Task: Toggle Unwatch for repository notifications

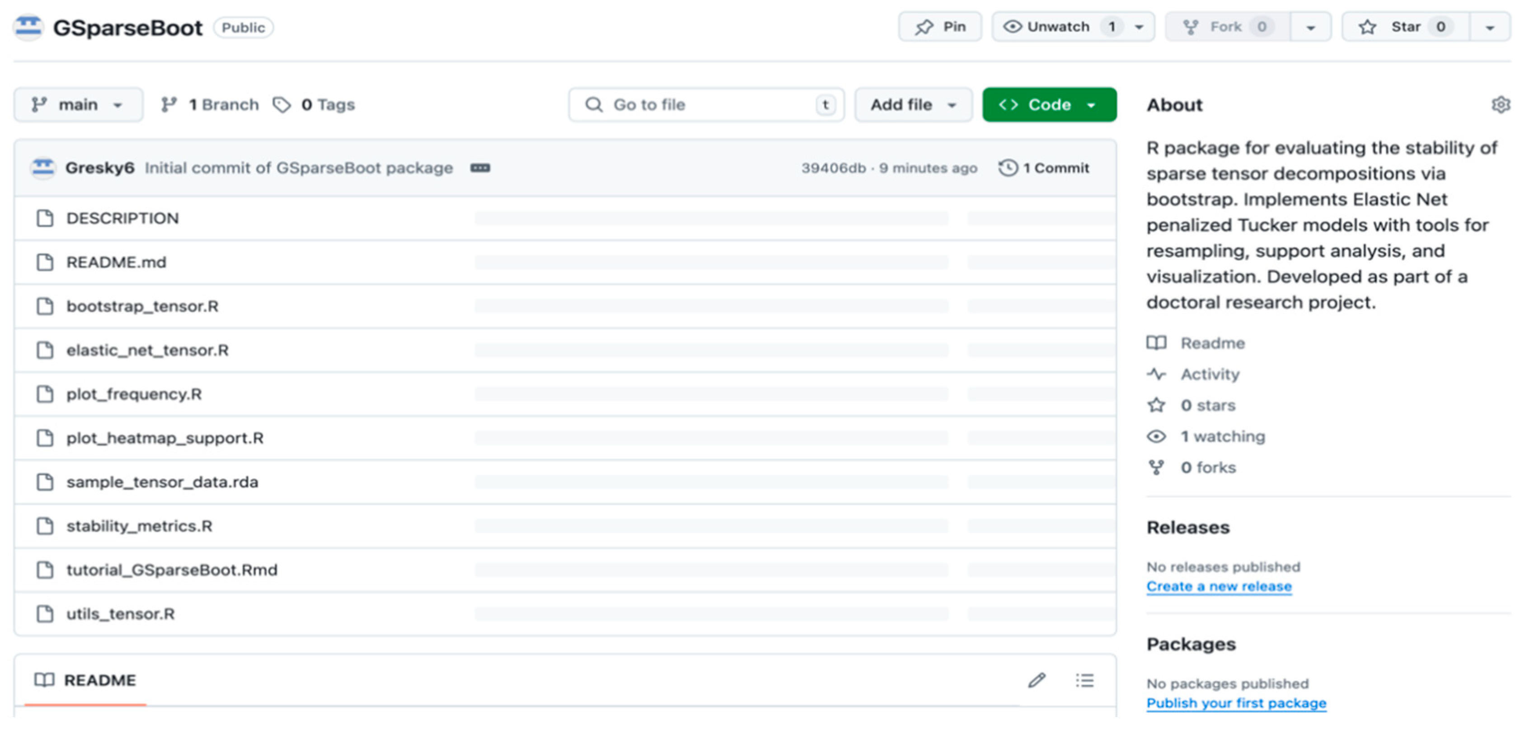Action: (1058, 27)
